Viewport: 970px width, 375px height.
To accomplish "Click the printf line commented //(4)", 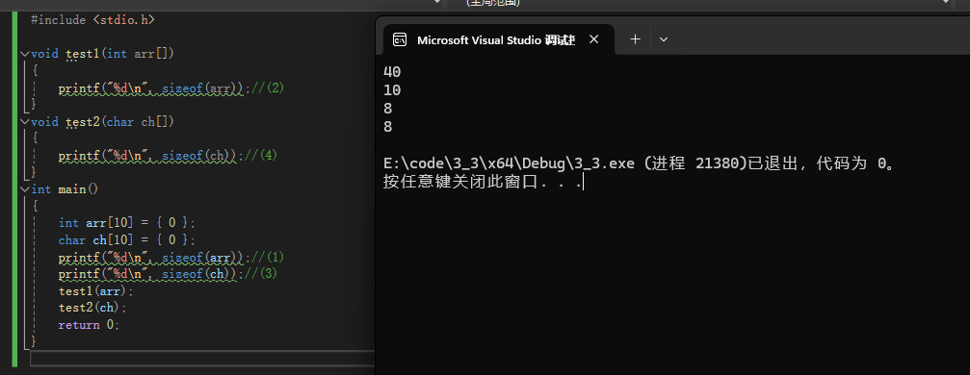I will click(168, 156).
